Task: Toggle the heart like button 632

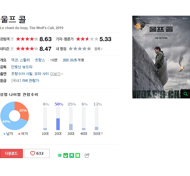Action: point(37,153)
